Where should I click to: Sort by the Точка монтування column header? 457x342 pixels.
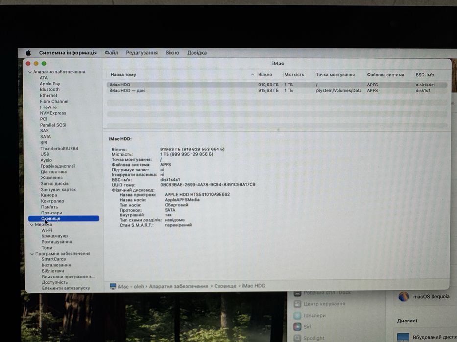point(336,75)
